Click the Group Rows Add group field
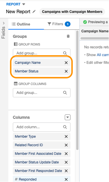This screenshot has width=109, height=182. [42, 53]
